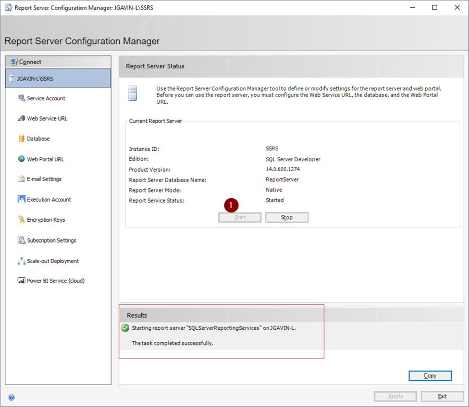Click the disabled Start button

click(240, 218)
